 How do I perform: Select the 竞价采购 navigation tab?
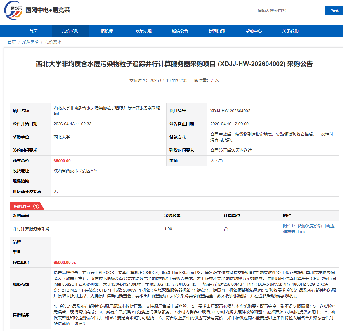pos(70,31)
